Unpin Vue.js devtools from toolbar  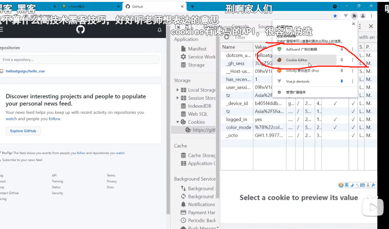pos(342,81)
